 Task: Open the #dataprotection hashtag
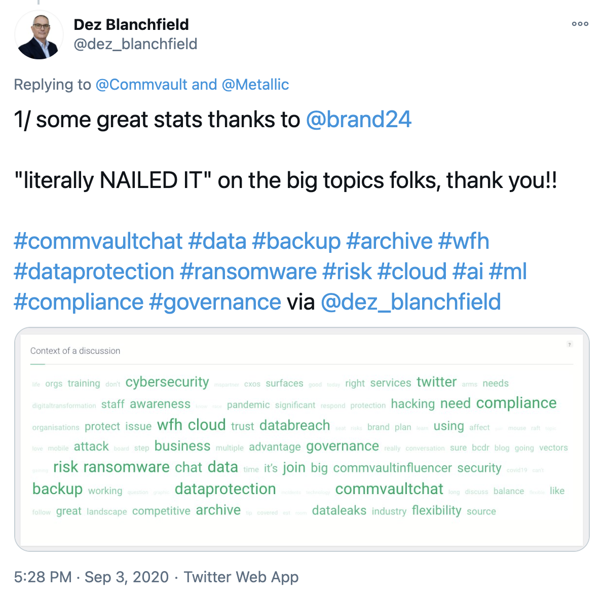[94, 272]
